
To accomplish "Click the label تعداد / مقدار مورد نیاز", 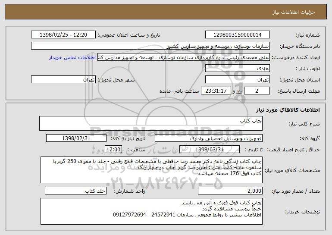I will 296,191.
